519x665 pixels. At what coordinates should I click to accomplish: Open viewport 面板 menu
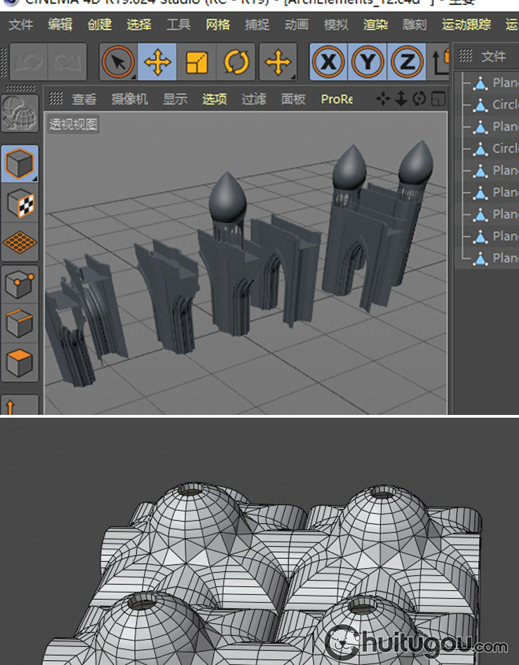(293, 99)
